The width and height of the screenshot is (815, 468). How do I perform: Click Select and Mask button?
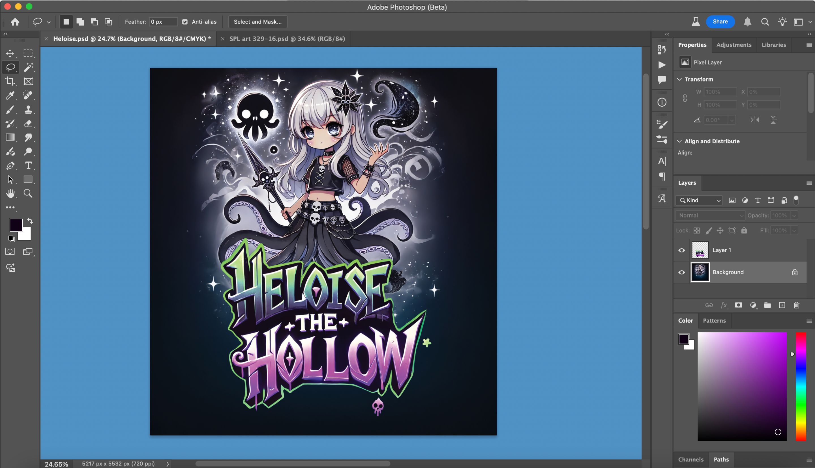[258, 22]
